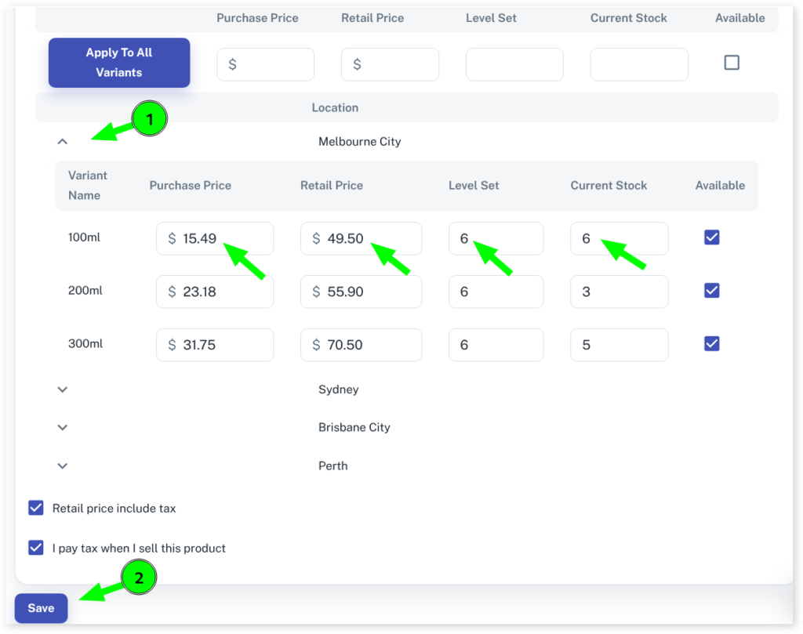Uncheck Available for the 200ml variant
Image resolution: width=803 pixels, height=634 pixels.
(x=711, y=291)
